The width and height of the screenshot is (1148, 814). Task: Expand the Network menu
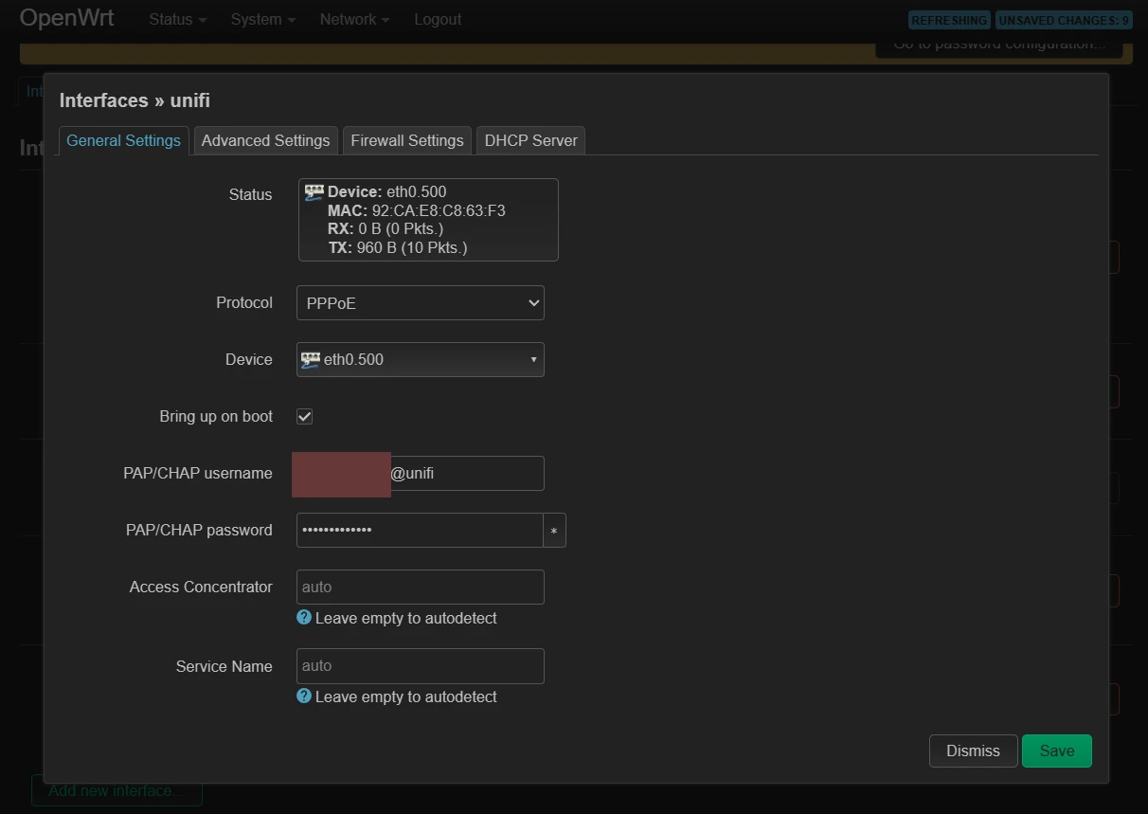[x=354, y=20]
